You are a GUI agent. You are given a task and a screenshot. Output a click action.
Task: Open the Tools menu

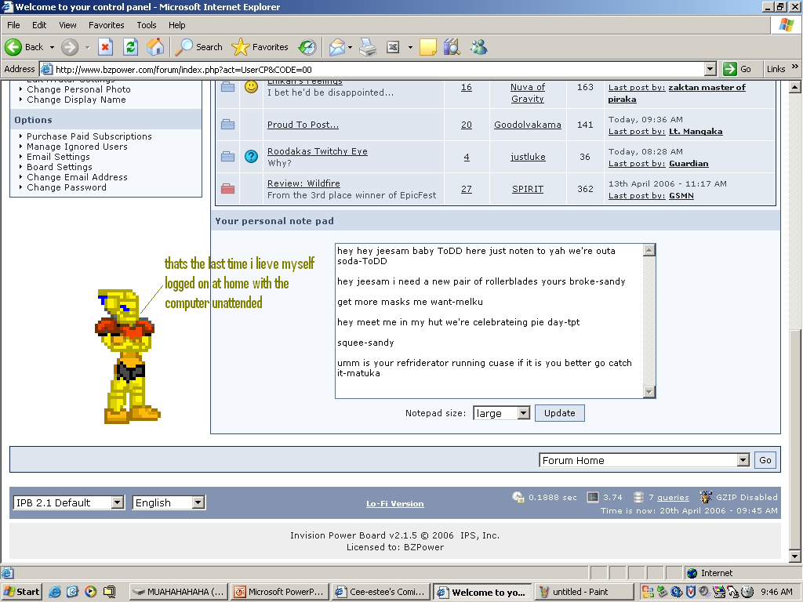(x=147, y=25)
